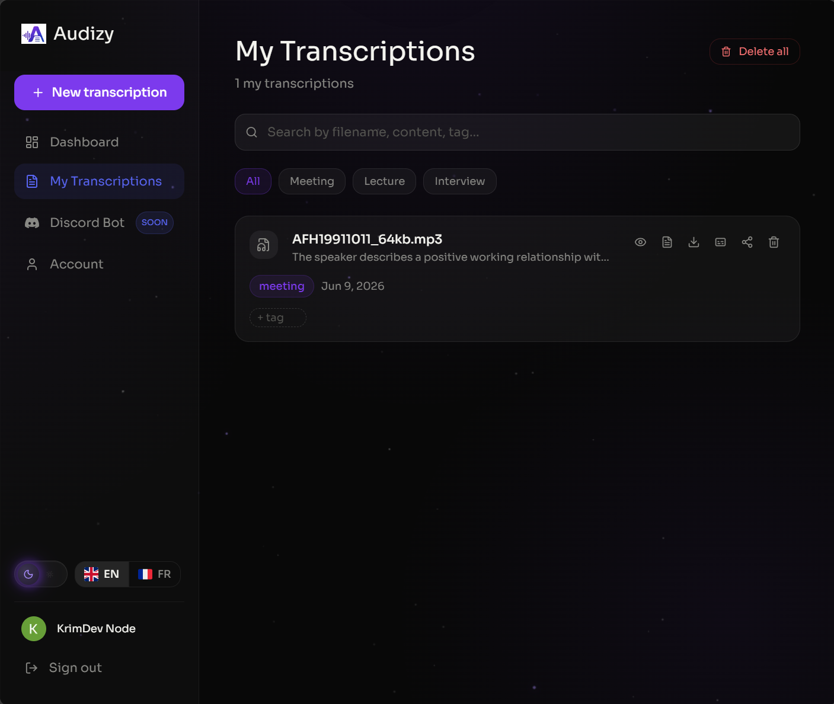
Task: Filter by Interview category
Action: pyautogui.click(x=460, y=181)
